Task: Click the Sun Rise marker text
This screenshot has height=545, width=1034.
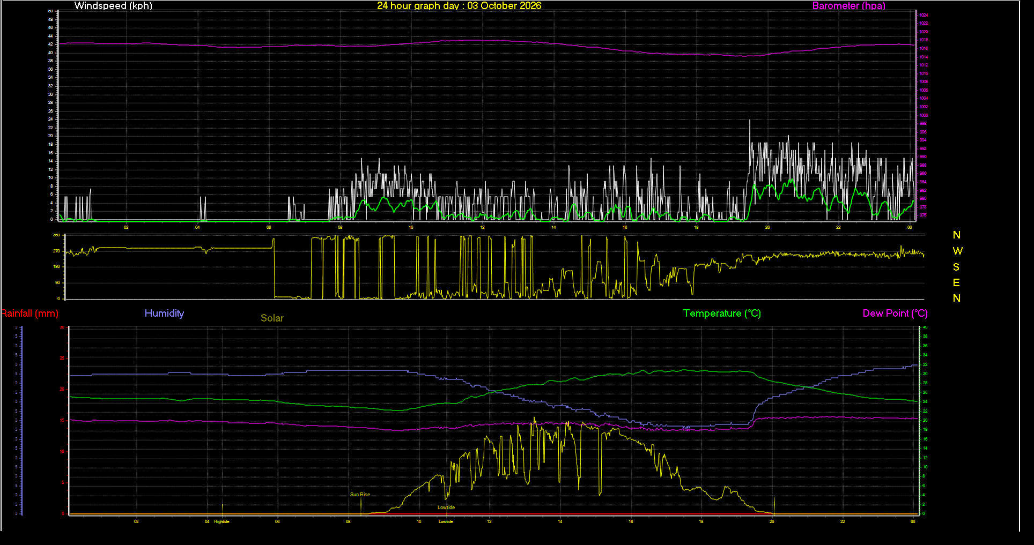Action: click(360, 495)
